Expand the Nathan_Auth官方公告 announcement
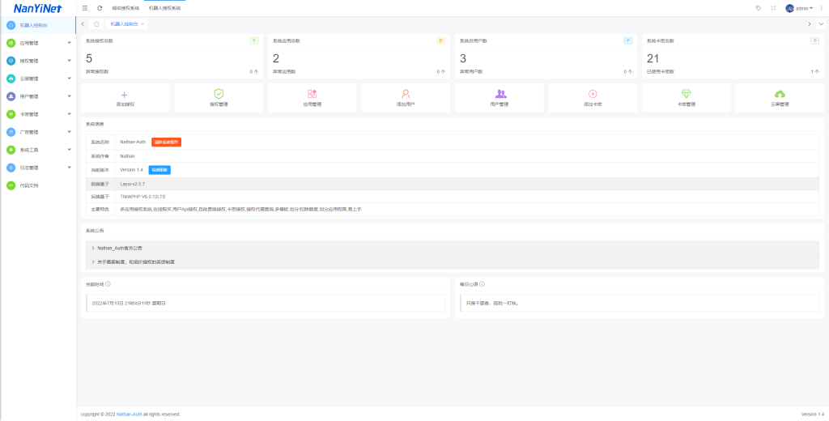Screen dimensions: 829x421 pos(121,248)
